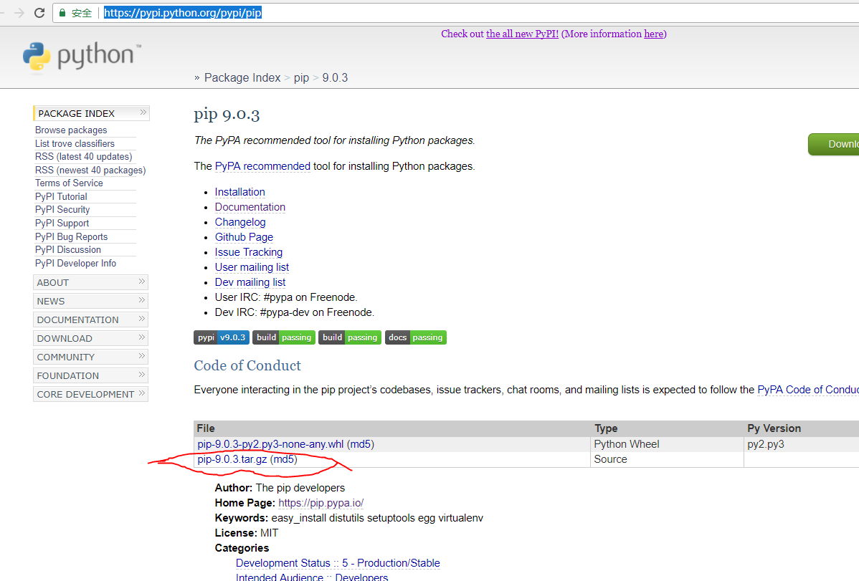Open the 9.0.3 breadcrumb link
Viewport: 859px width, 581px height.
tap(335, 78)
